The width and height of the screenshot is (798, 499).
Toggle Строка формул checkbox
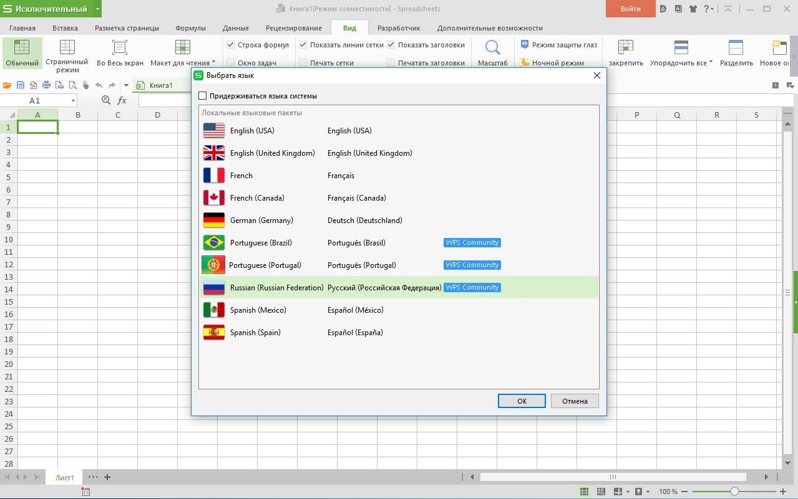[230, 45]
